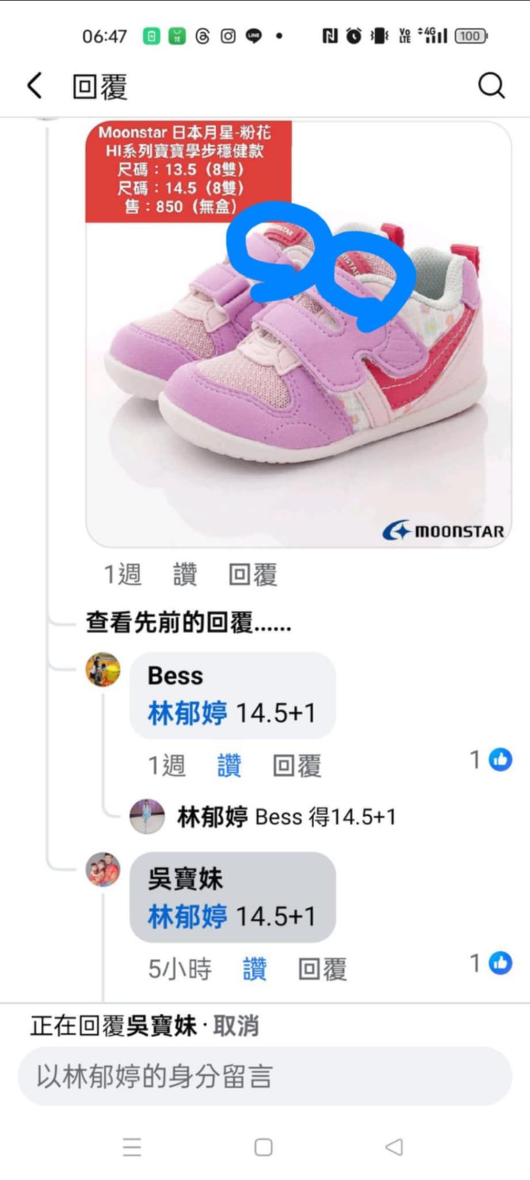
Task: Toggle 讚 on 吳寶妹's comment
Action: coord(254,969)
